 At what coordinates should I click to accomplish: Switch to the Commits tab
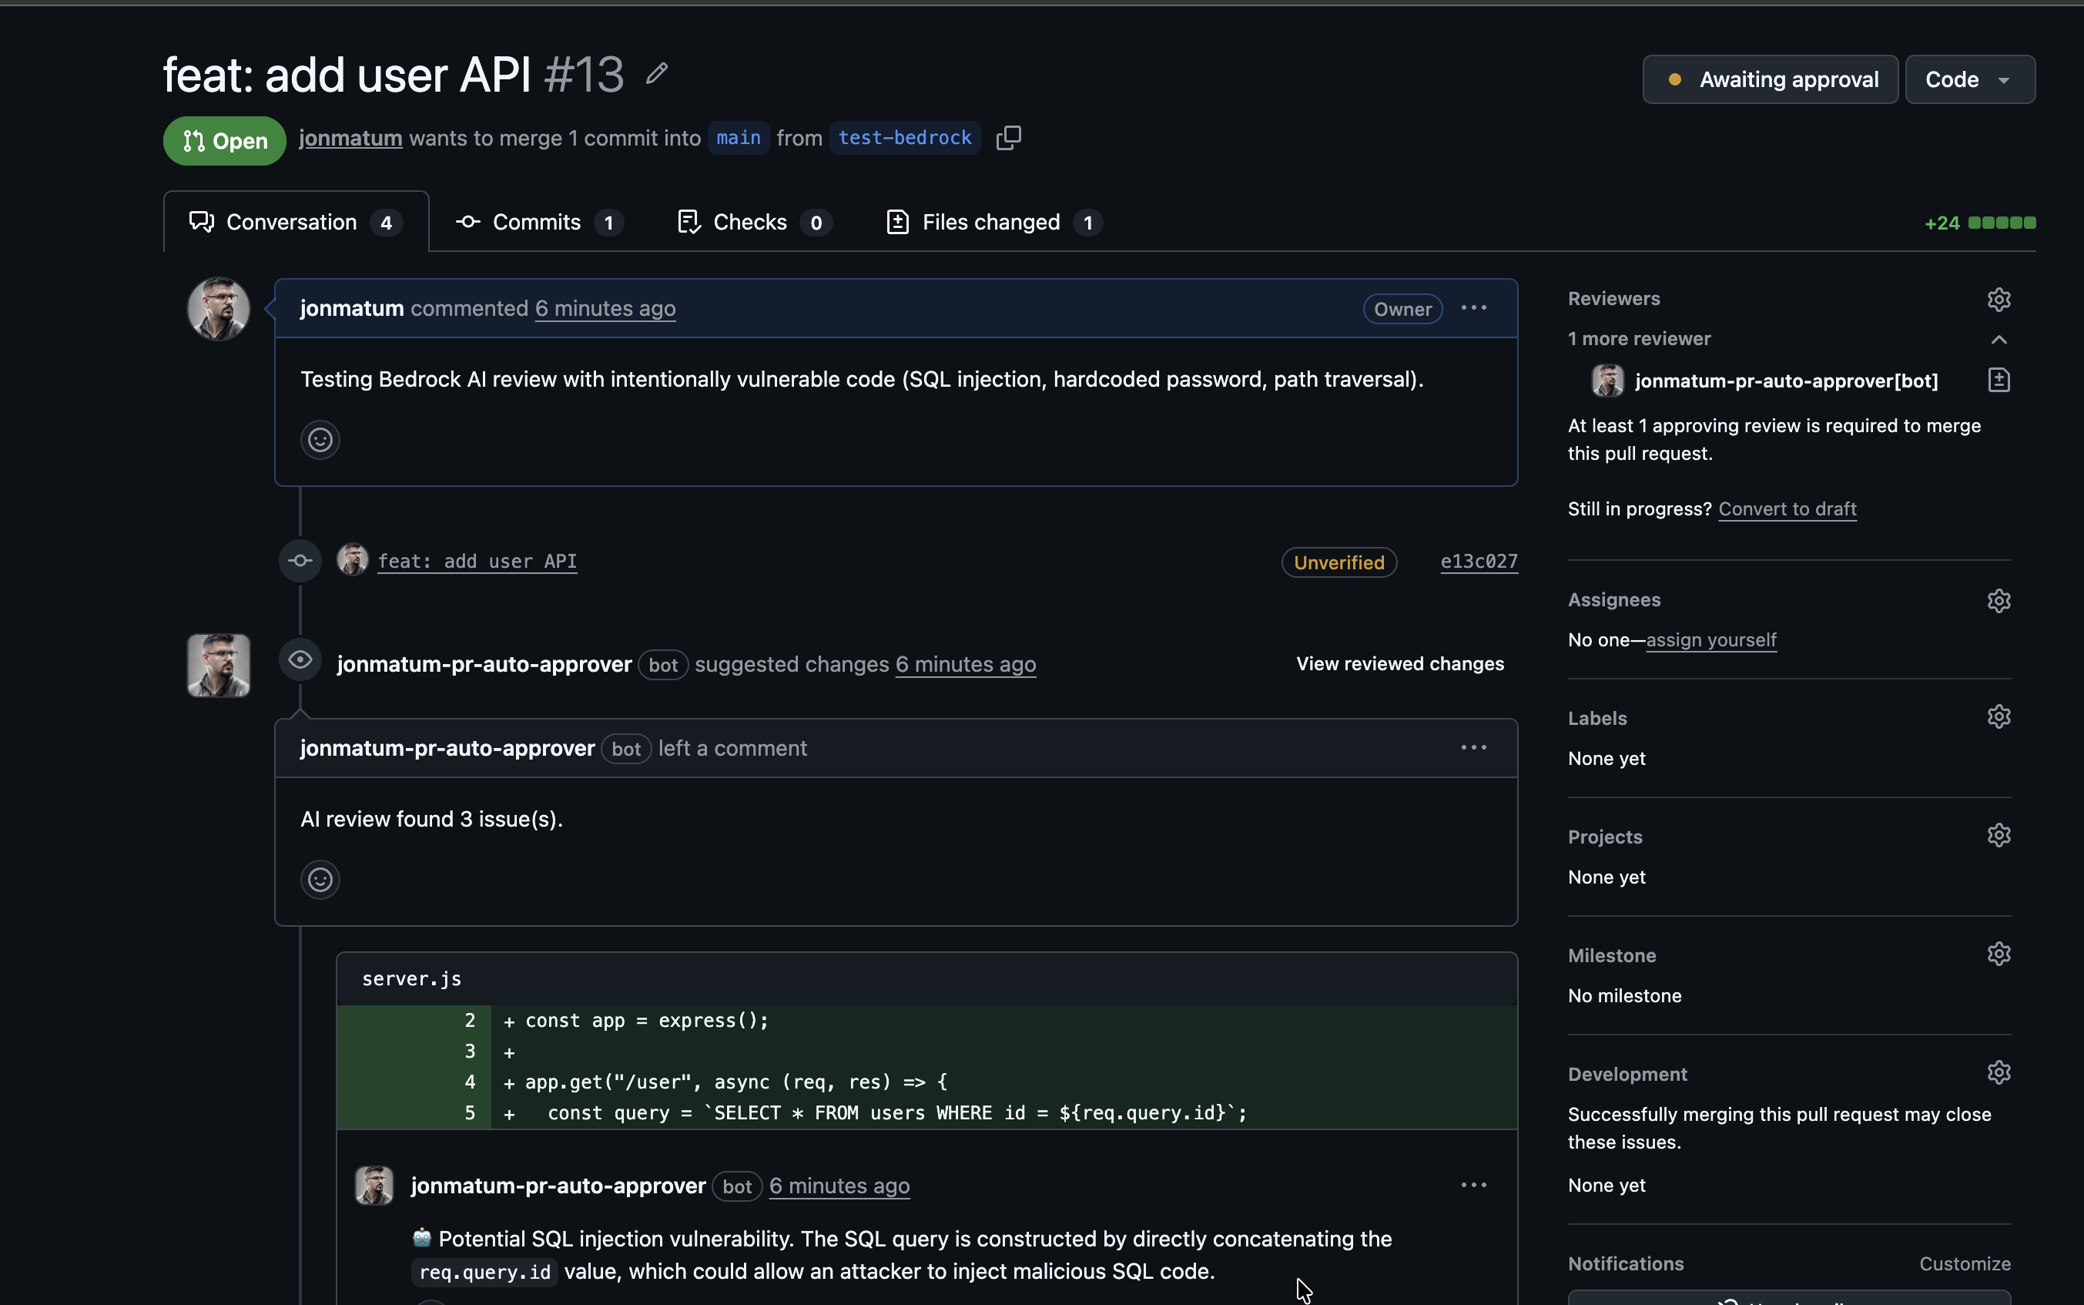click(538, 223)
